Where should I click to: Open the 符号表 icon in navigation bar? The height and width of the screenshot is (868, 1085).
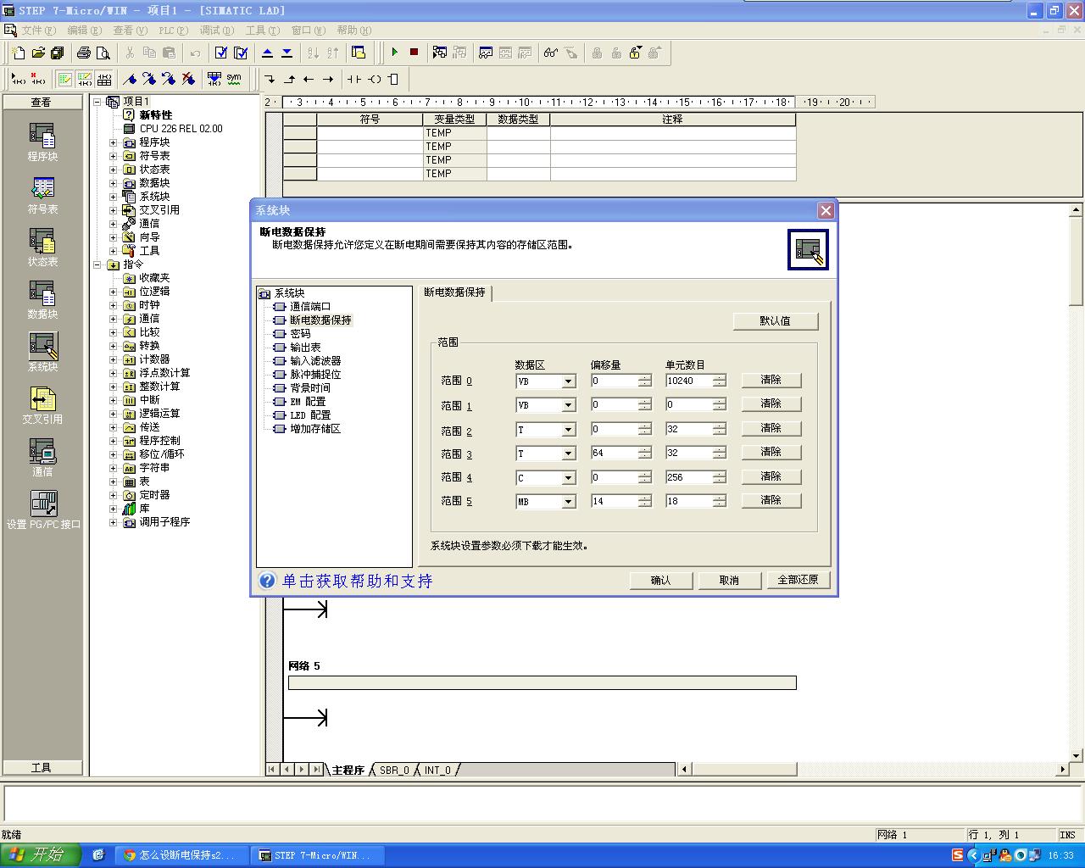42,194
